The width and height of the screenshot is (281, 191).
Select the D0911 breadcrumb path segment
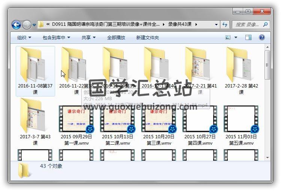pos(106,24)
